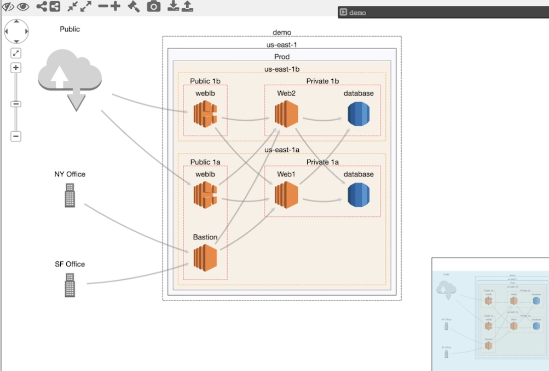Select the weblb node in Public 1b
Image resolution: width=549 pixels, height=371 pixels.
(x=205, y=114)
